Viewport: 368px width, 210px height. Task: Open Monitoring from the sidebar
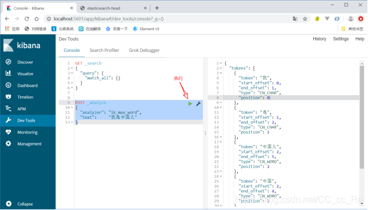[x=27, y=132]
